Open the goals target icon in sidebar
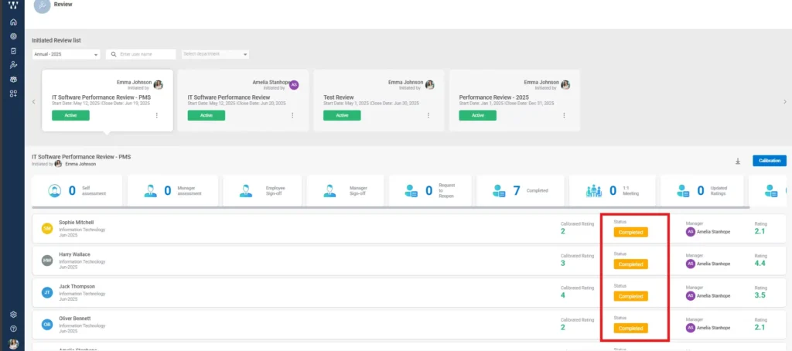Screen dimensions: 792x351 coord(13,36)
